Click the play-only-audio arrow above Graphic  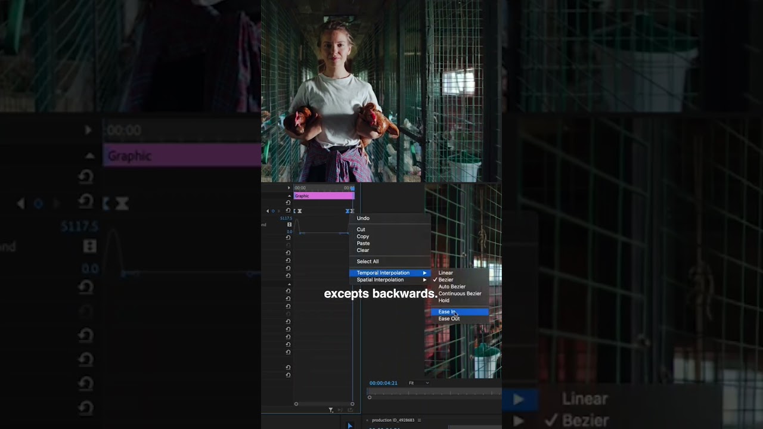pyautogui.click(x=289, y=188)
